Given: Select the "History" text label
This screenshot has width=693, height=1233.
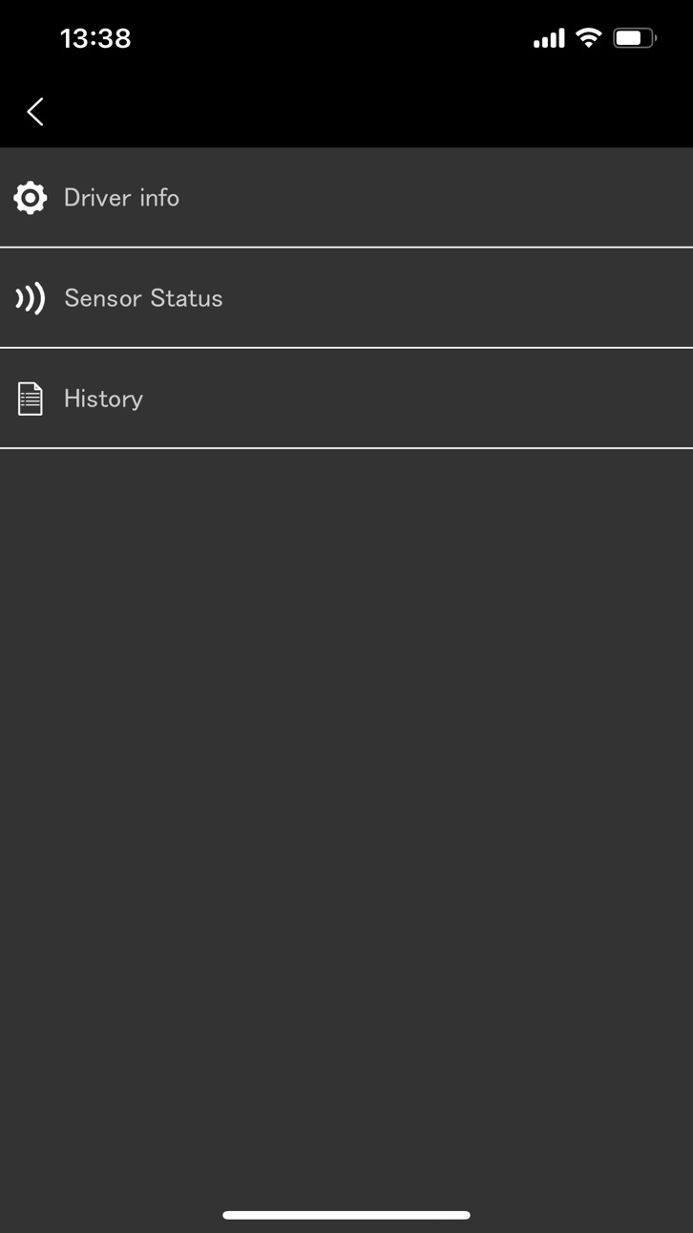Looking at the screenshot, I should click(x=103, y=399).
